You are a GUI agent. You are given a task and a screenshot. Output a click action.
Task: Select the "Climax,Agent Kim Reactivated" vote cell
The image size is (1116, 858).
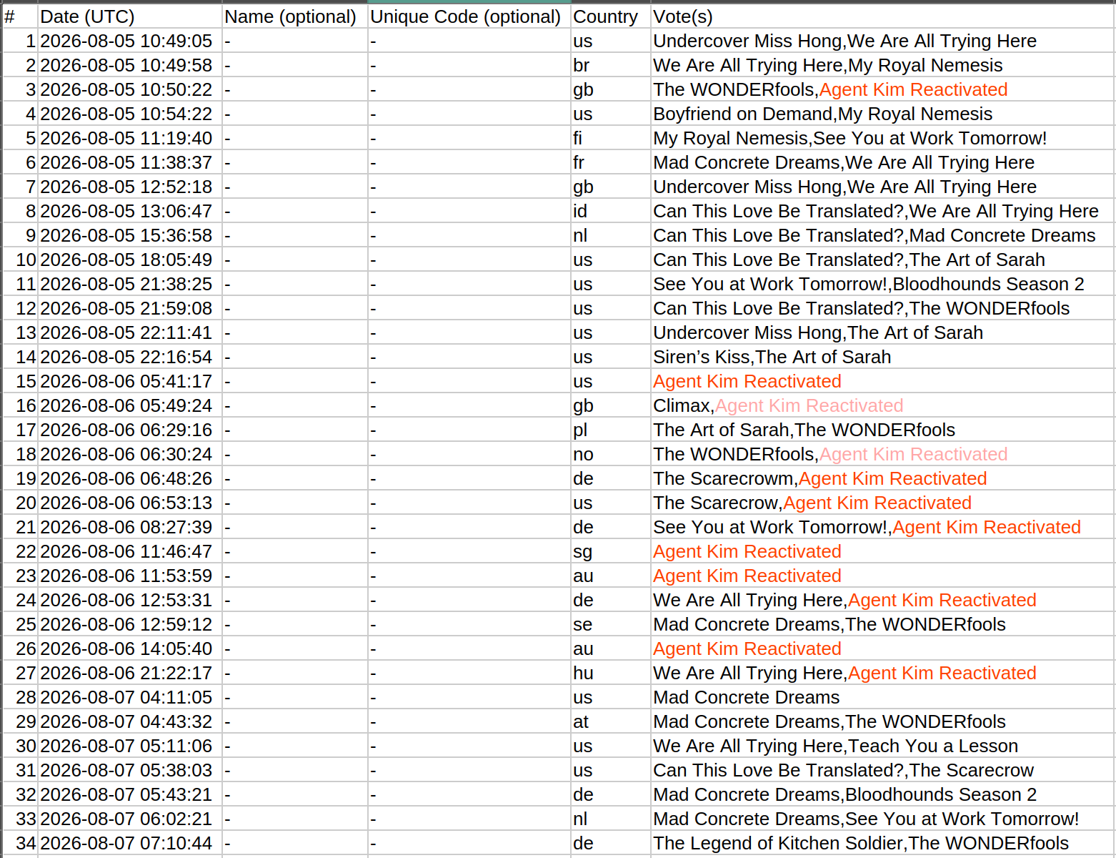click(882, 405)
